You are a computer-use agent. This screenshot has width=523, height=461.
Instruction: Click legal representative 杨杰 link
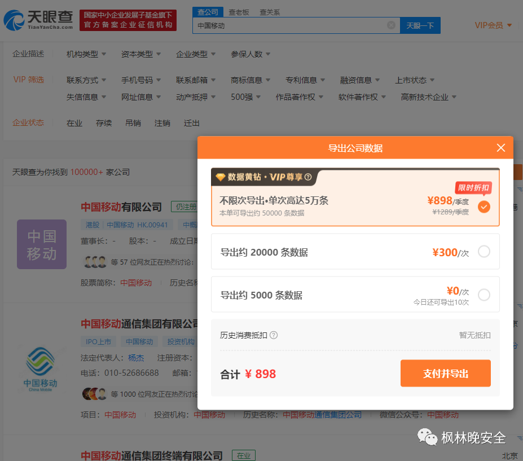136,358
